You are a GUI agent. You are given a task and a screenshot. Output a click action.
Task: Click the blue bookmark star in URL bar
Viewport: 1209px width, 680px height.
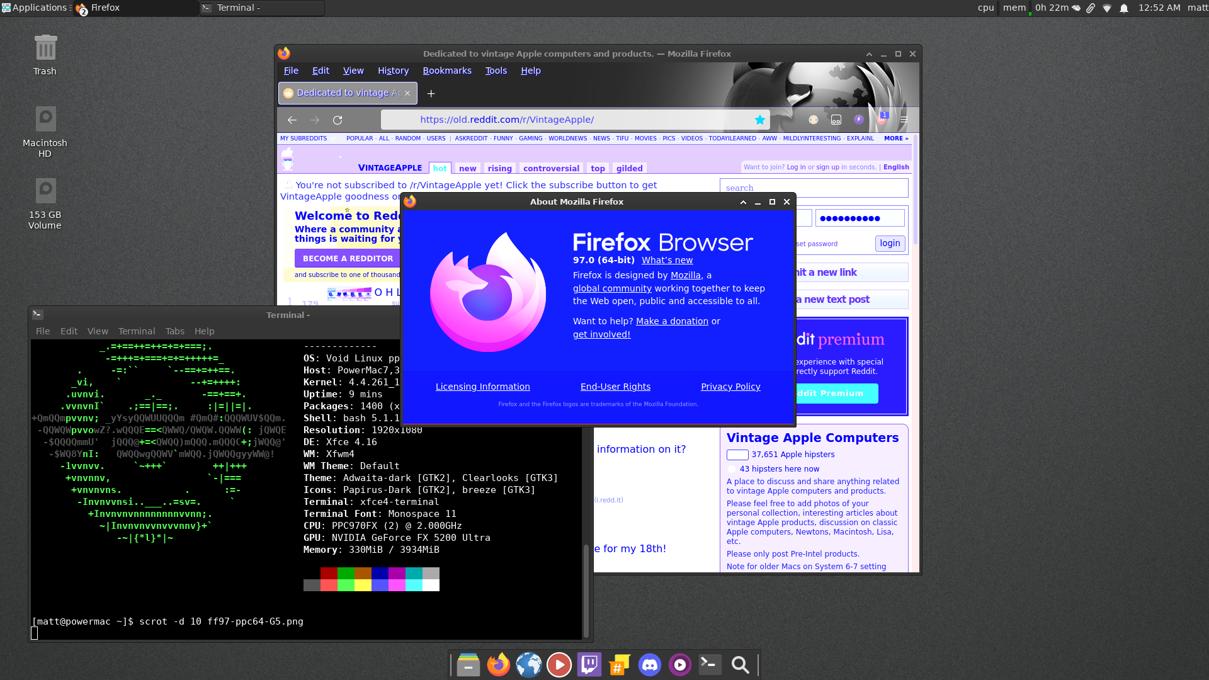pyautogui.click(x=760, y=120)
